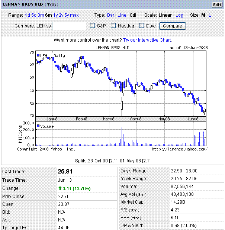Click the green up-arrow change icon
The width and height of the screenshot is (225, 230).
pos(60,188)
